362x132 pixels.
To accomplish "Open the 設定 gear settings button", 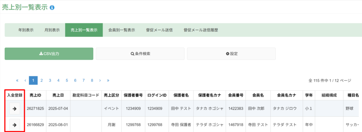I will pyautogui.click(x=231, y=54).
